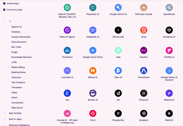The width and height of the screenshot is (183, 126).
Task: Expand the Business Intelligence chevron
Action: [5, 125]
